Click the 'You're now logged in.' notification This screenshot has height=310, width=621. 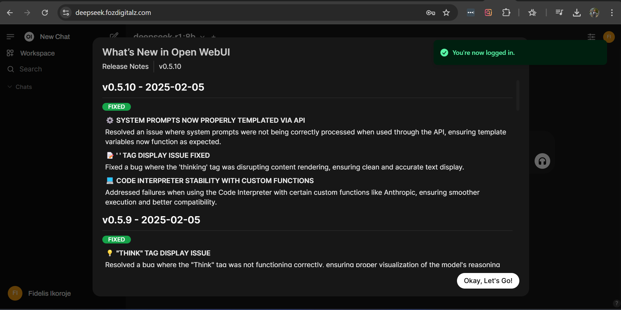pyautogui.click(x=520, y=53)
